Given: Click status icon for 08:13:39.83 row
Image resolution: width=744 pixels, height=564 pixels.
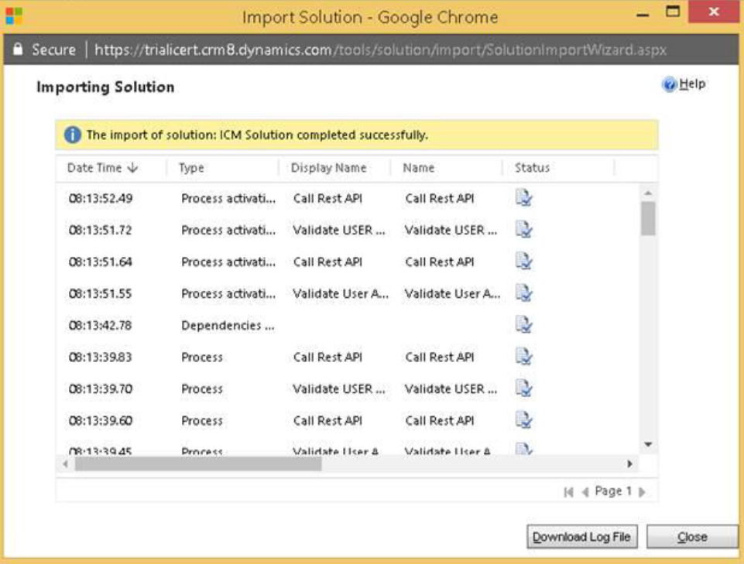Looking at the screenshot, I should (524, 357).
